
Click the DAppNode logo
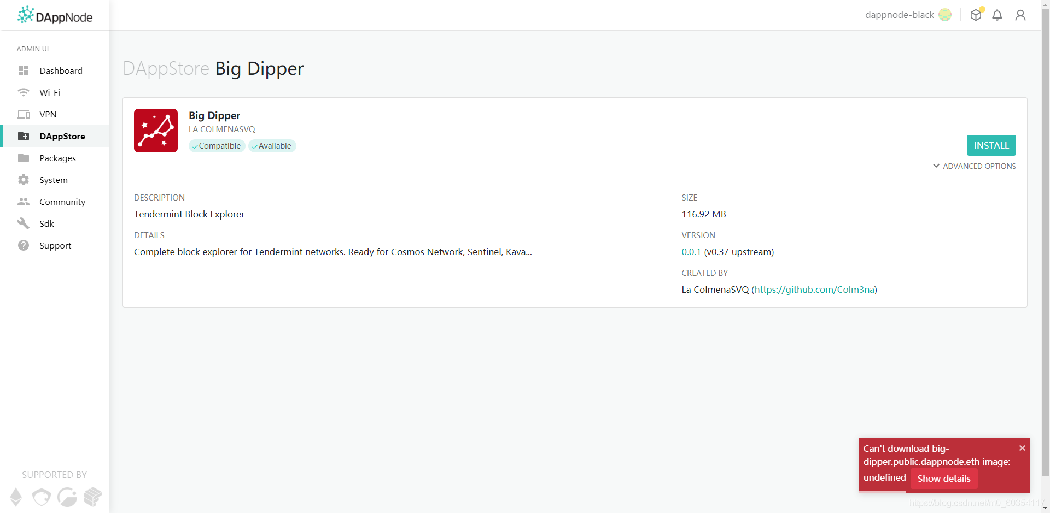tap(55, 15)
